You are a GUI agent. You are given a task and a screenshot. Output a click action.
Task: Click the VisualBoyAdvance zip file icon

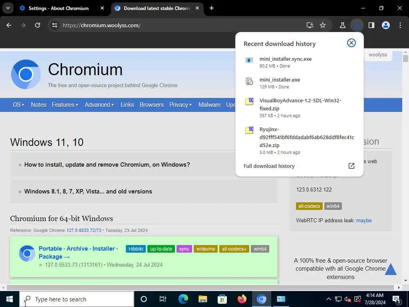(x=249, y=102)
